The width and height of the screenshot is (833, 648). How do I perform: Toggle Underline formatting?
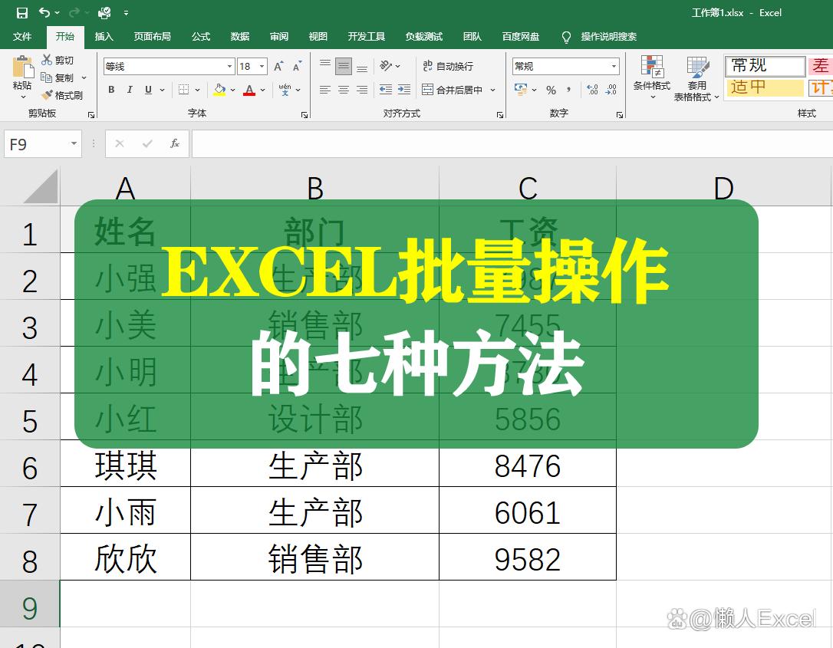(148, 90)
